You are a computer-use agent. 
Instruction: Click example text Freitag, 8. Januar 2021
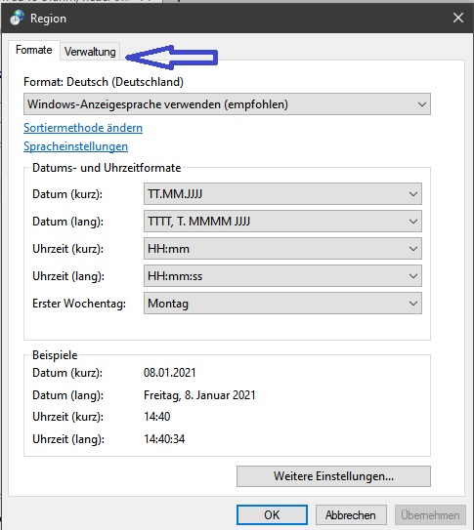(x=199, y=395)
